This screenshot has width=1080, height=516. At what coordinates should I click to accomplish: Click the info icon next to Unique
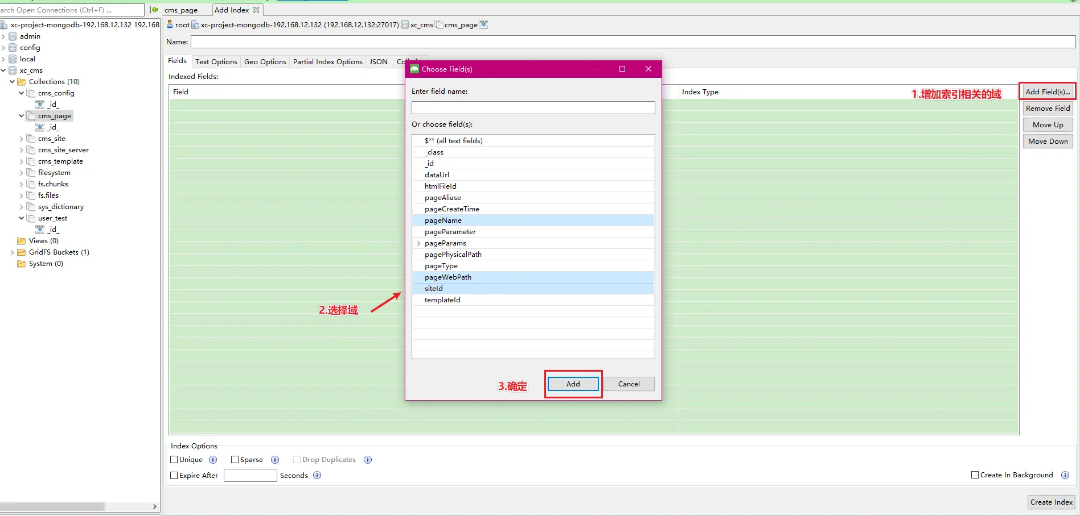tap(213, 460)
